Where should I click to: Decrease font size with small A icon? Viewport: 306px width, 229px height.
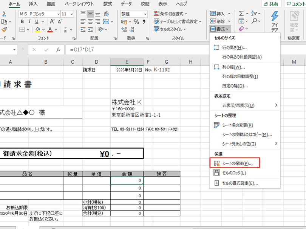coord(60,21)
